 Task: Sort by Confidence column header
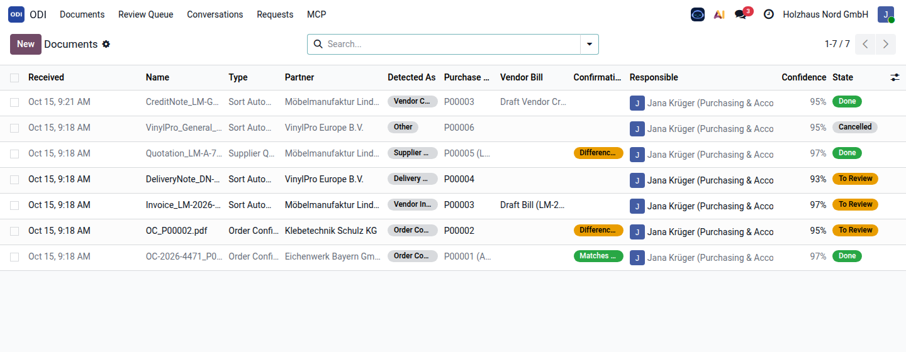pyautogui.click(x=804, y=77)
